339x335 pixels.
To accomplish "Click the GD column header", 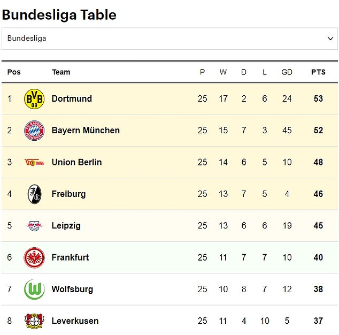I will pos(287,72).
